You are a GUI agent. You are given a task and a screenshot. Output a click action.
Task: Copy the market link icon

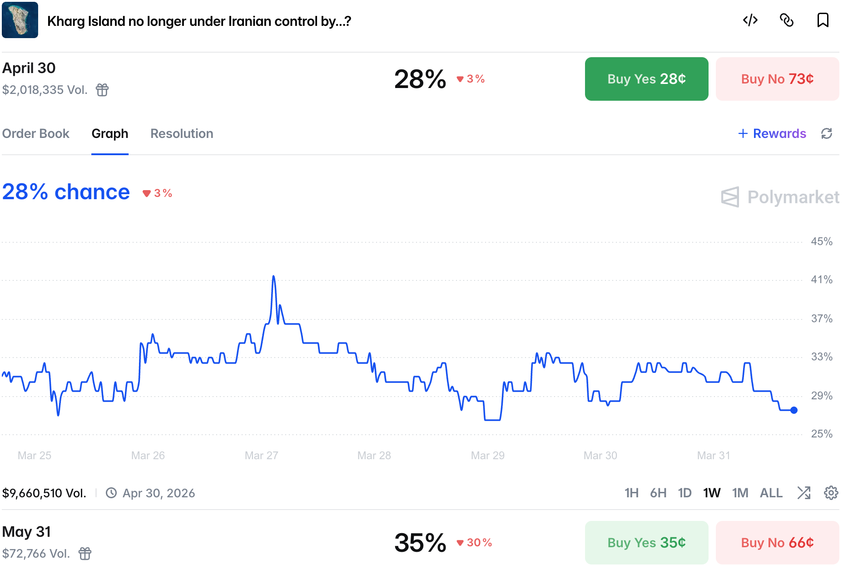(x=786, y=20)
